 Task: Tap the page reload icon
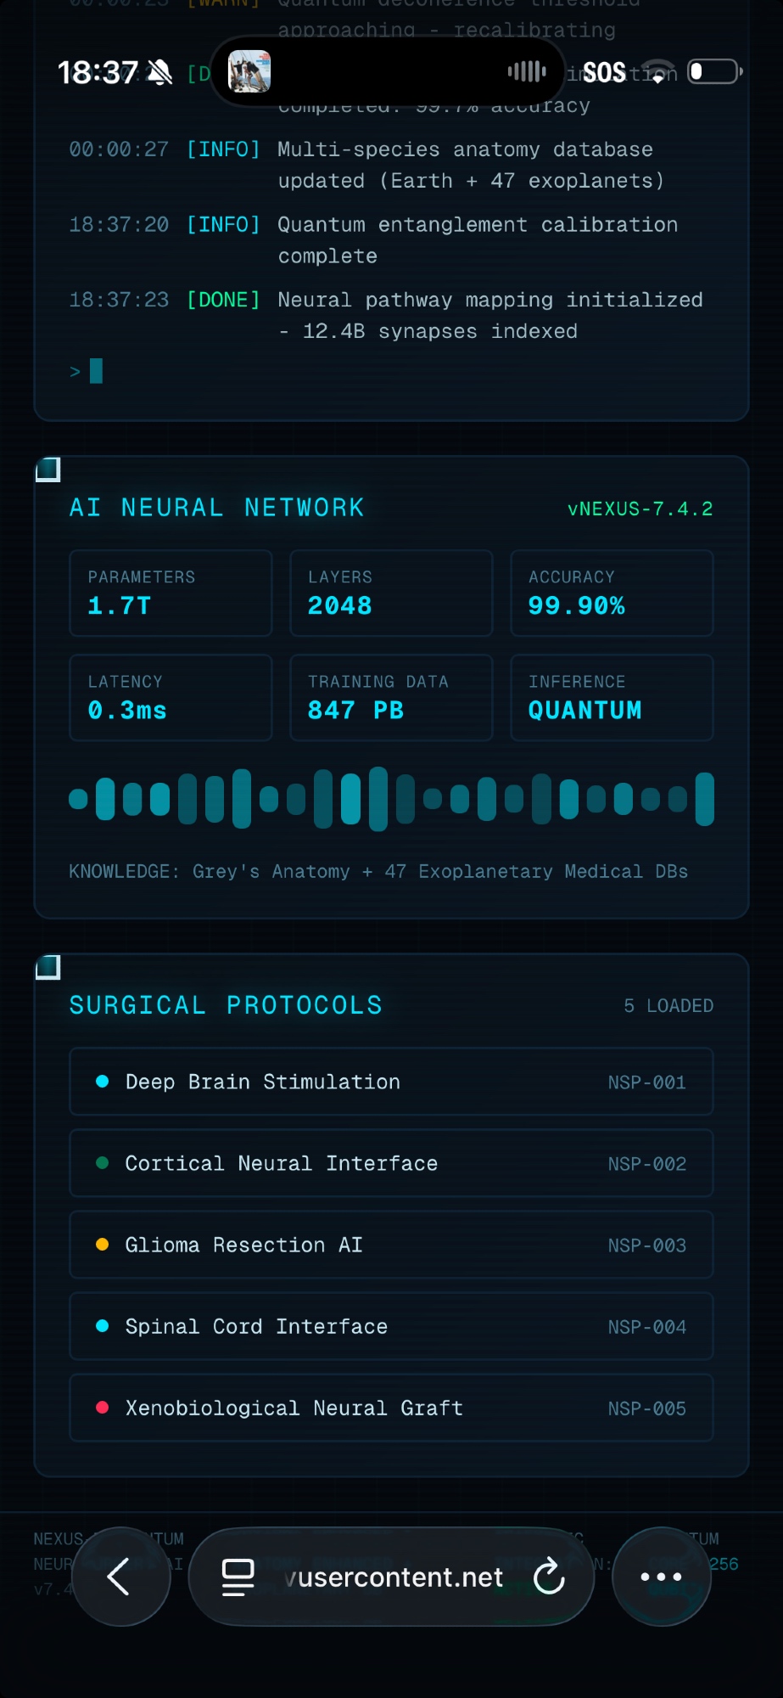(549, 1577)
